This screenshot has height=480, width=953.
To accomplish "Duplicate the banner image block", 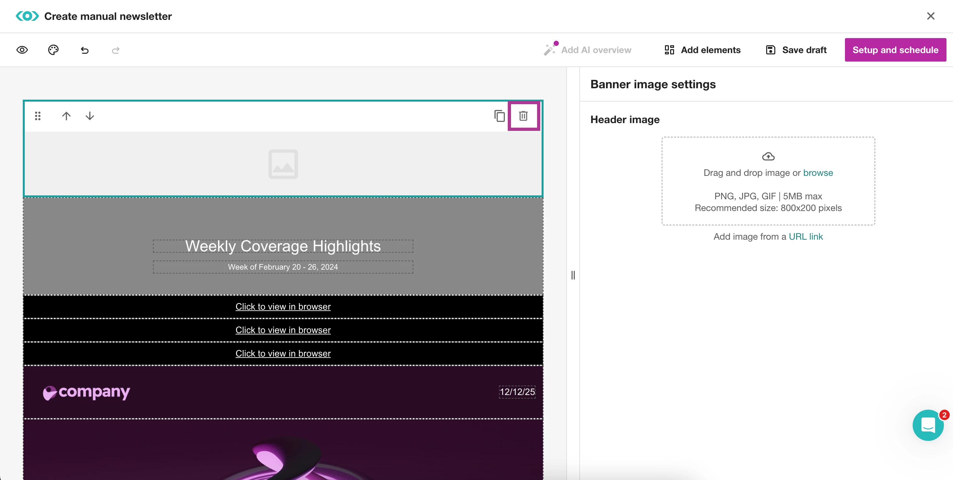I will (x=499, y=116).
